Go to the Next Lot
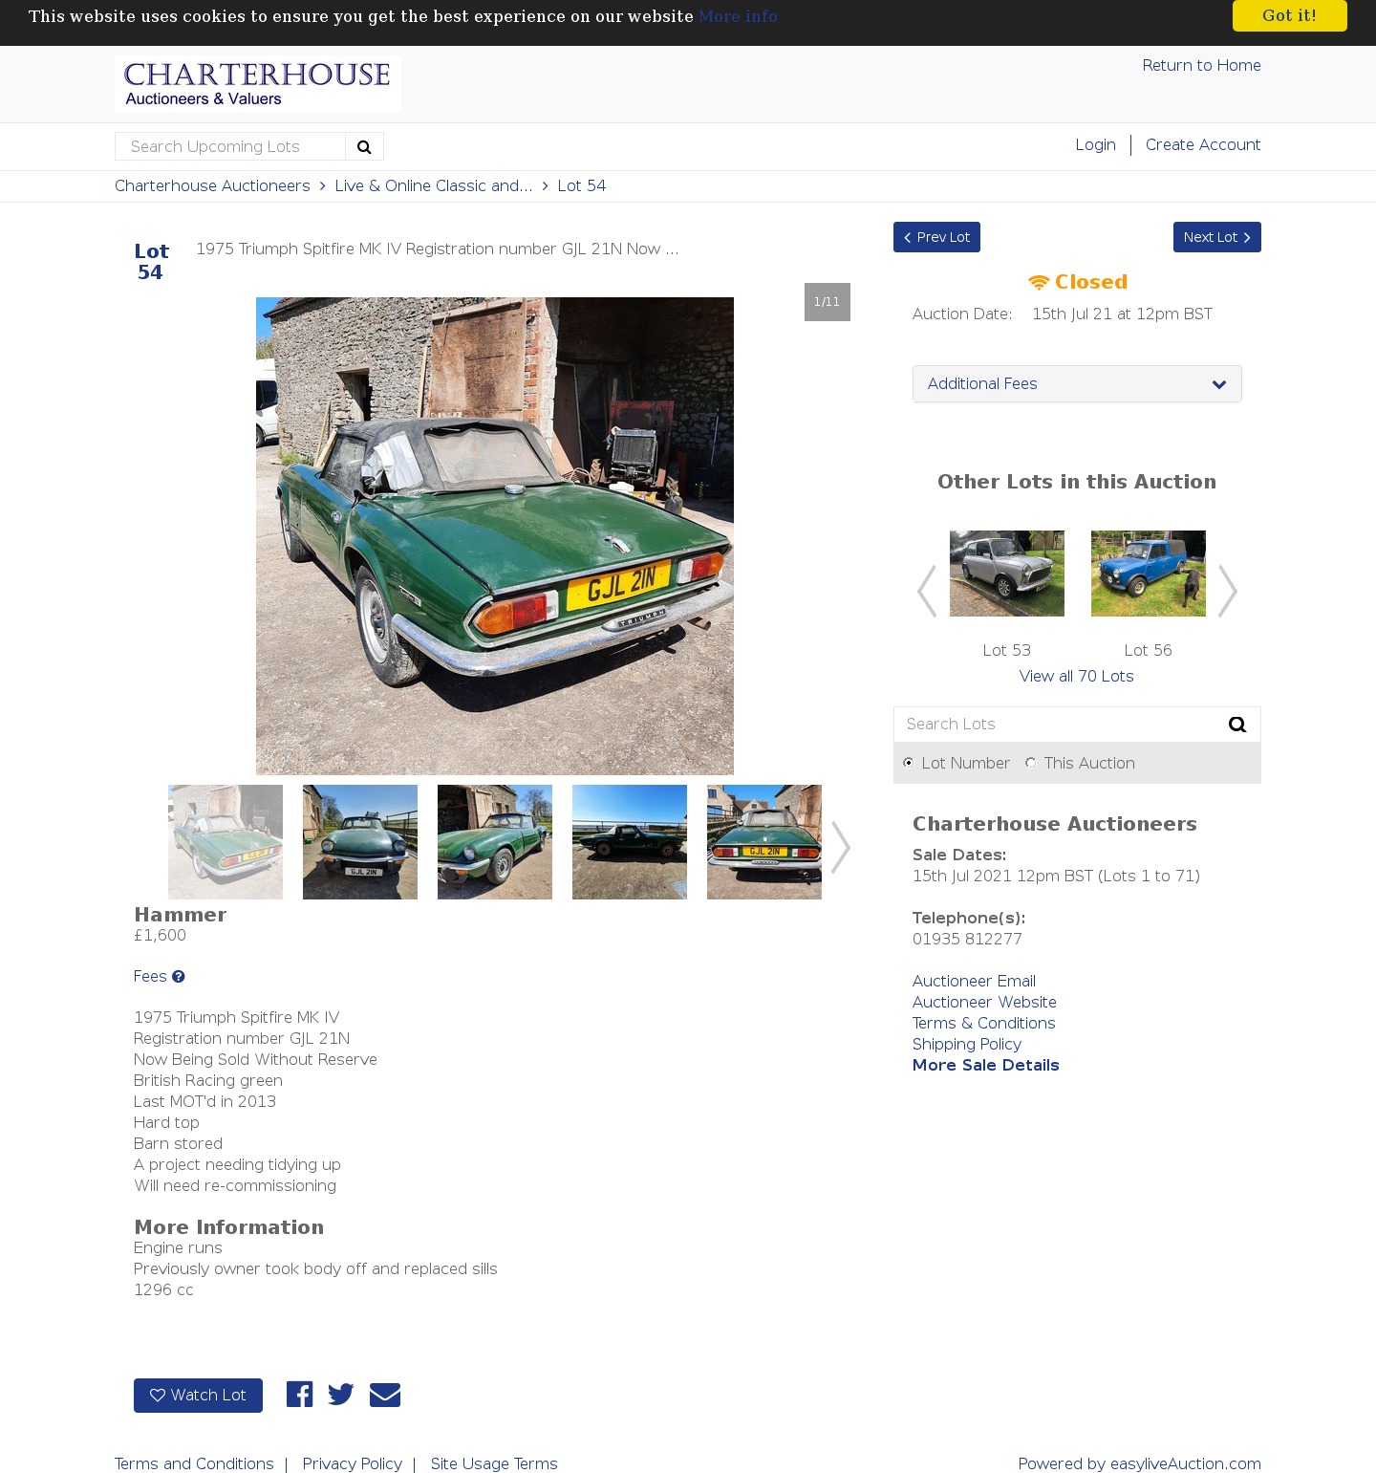The width and height of the screenshot is (1376, 1473). coord(1216,237)
